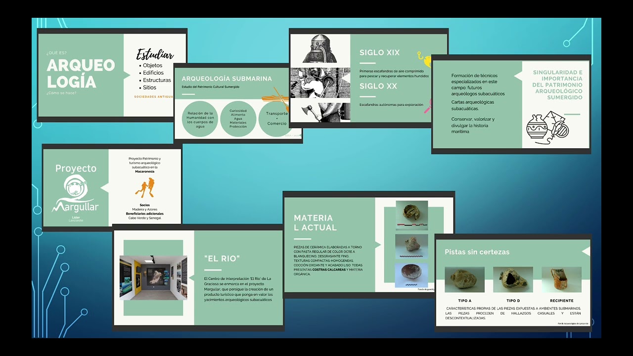Click the 'Cartas arqueológicas subacuáticas' text
Viewport: 633px width, 356px height.
coord(473,105)
